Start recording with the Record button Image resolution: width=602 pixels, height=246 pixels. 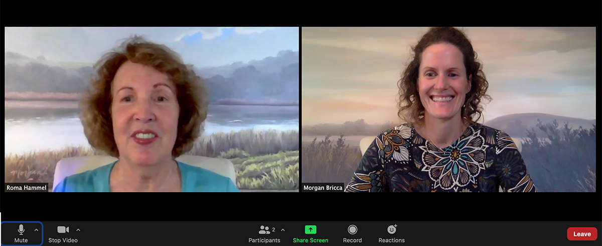click(352, 233)
